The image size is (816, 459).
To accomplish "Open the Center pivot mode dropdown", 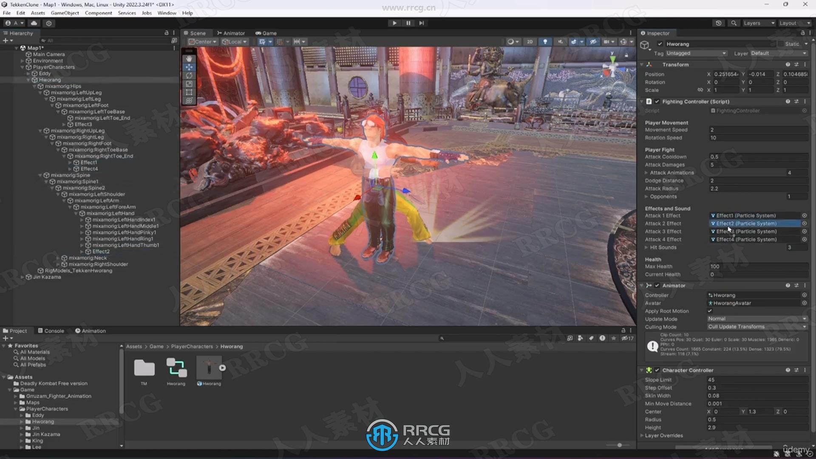I will (x=203, y=42).
